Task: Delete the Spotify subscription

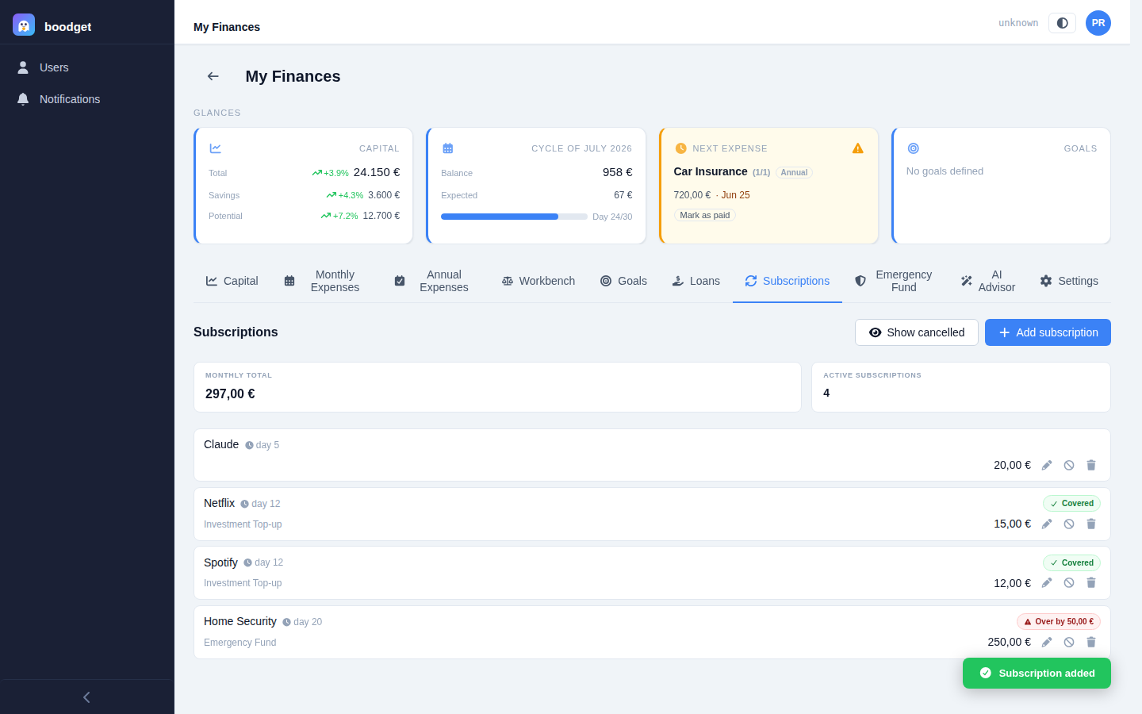Action: 1091,583
